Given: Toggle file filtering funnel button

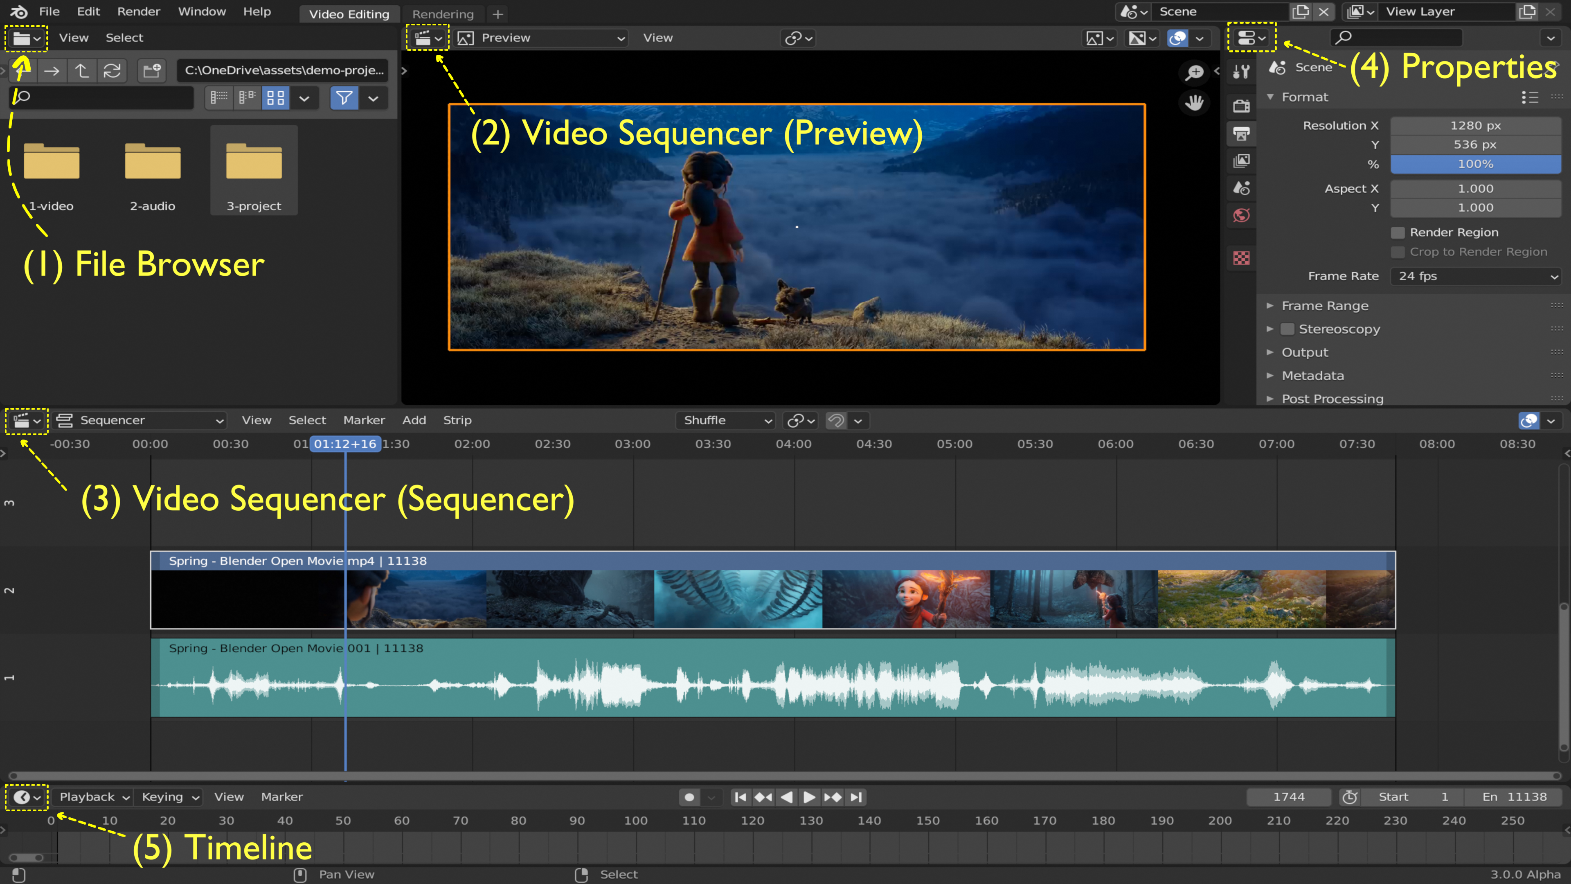Looking at the screenshot, I should (x=344, y=98).
